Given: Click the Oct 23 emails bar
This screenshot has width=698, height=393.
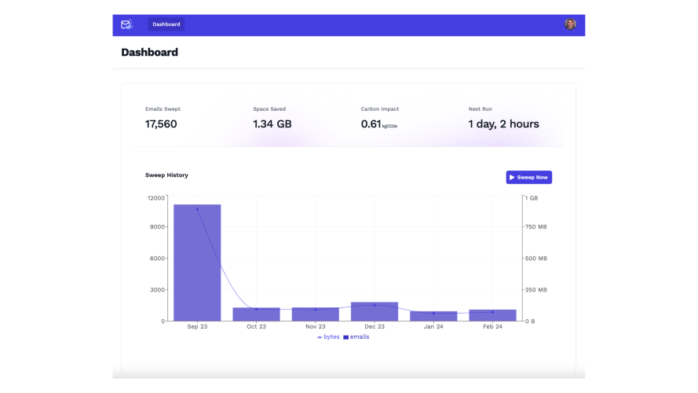Looking at the screenshot, I should click(x=257, y=314).
